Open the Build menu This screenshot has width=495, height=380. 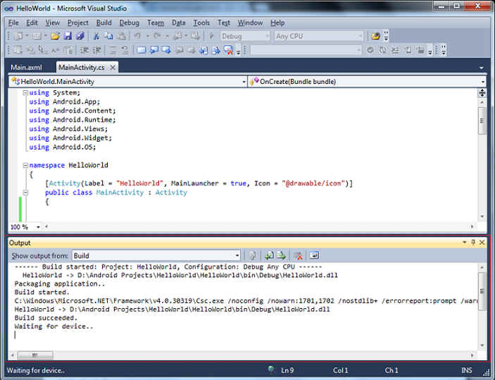coord(104,23)
